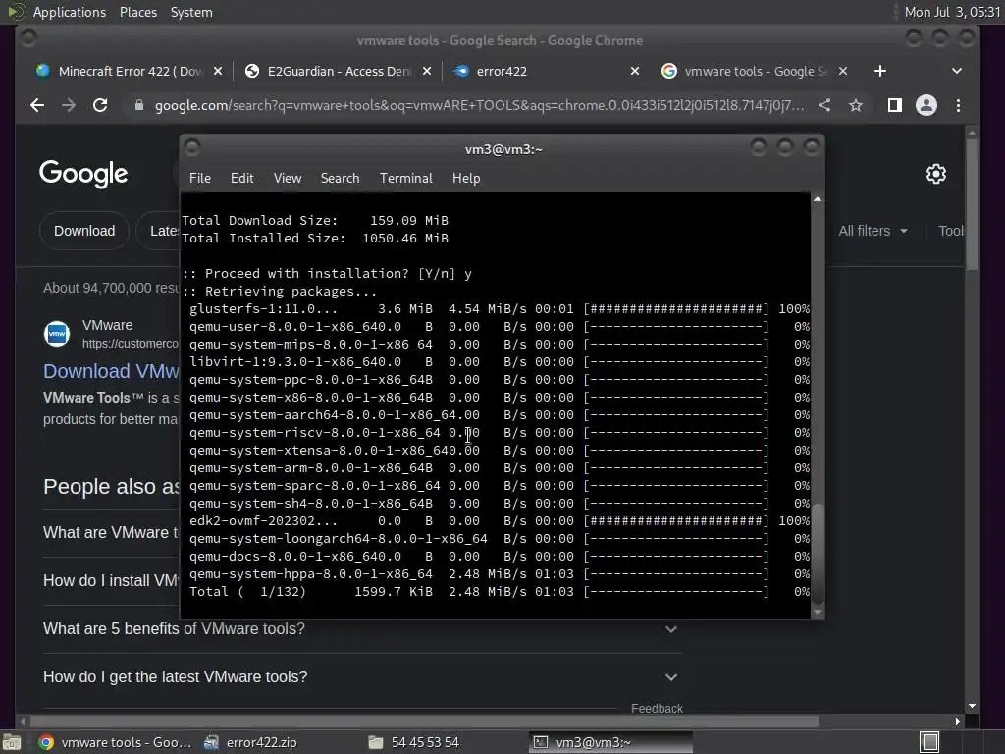The height and width of the screenshot is (754, 1005).
Task: Open Chrome's three-dot menu
Action: coord(958,105)
